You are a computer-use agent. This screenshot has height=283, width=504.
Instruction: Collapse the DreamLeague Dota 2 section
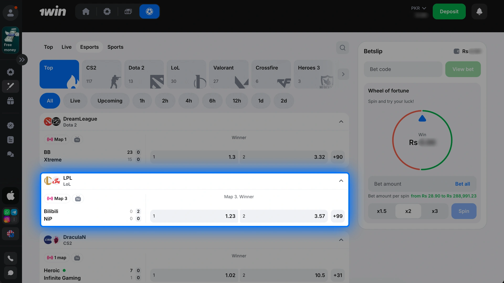pyautogui.click(x=341, y=122)
